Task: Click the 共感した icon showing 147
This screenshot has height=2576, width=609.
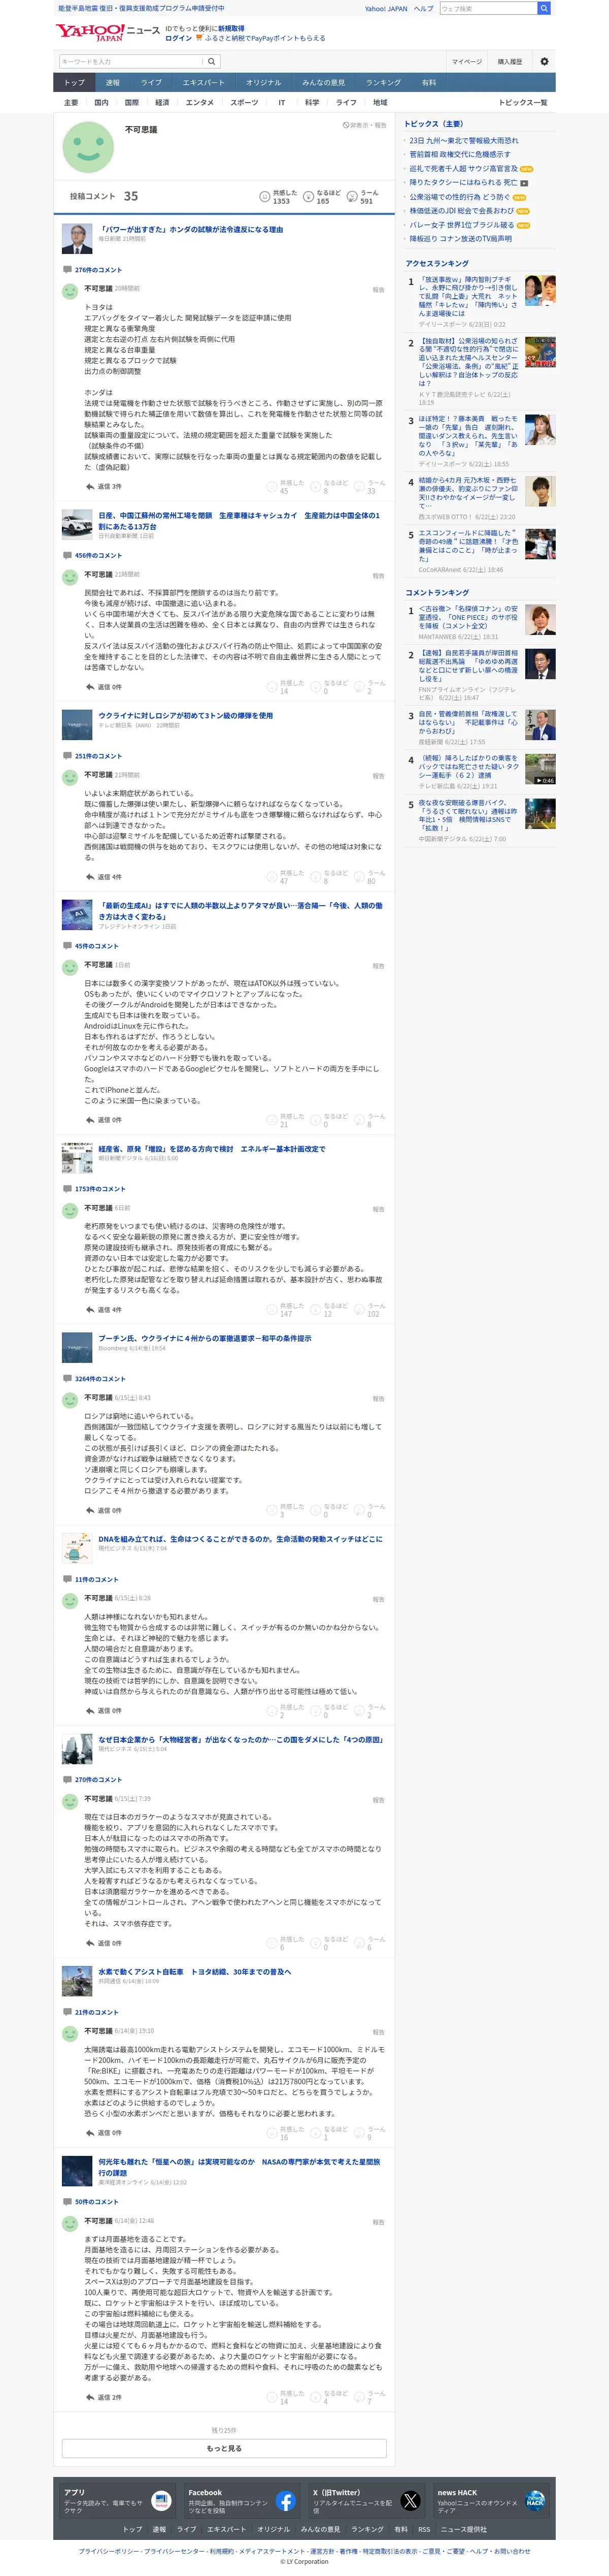Action: 272,1309
